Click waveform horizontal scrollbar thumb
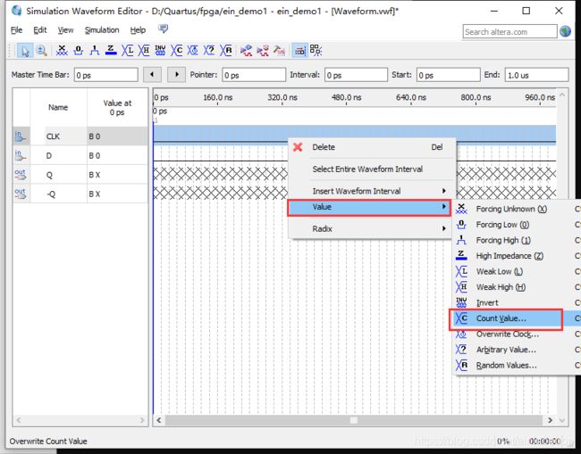Image resolution: width=581 pixels, height=454 pixels. pyautogui.click(x=354, y=420)
